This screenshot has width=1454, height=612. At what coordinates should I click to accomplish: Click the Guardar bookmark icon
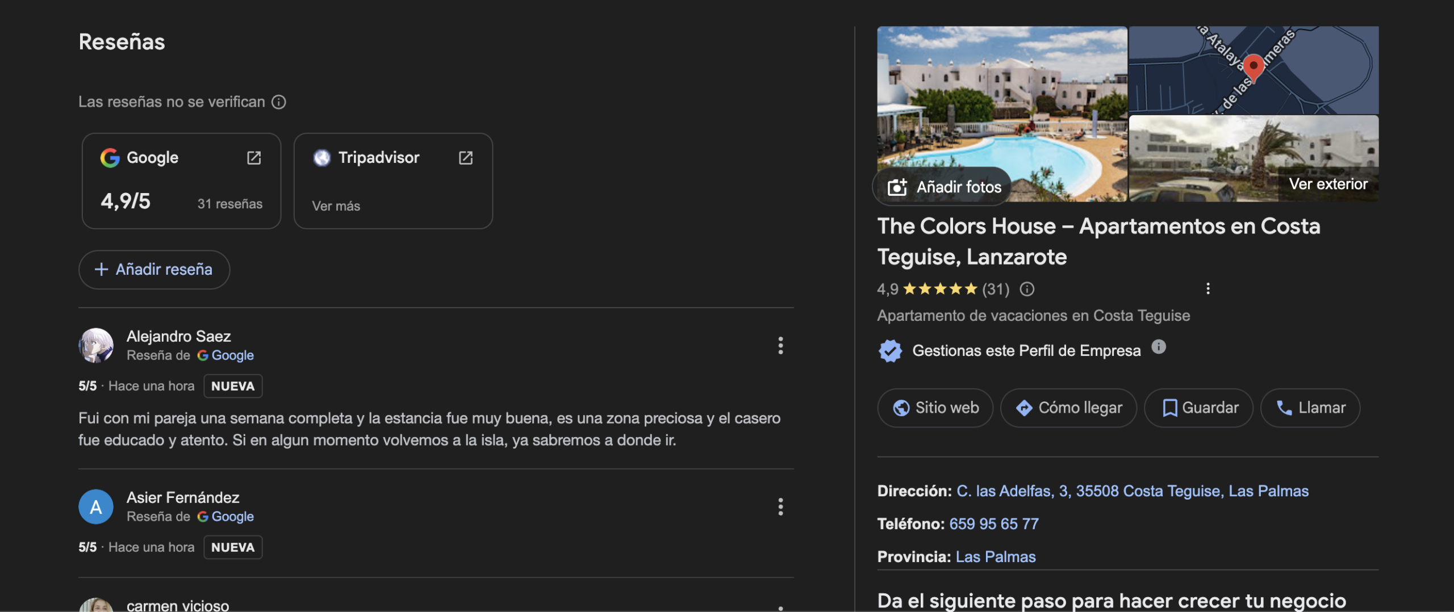tap(1169, 407)
